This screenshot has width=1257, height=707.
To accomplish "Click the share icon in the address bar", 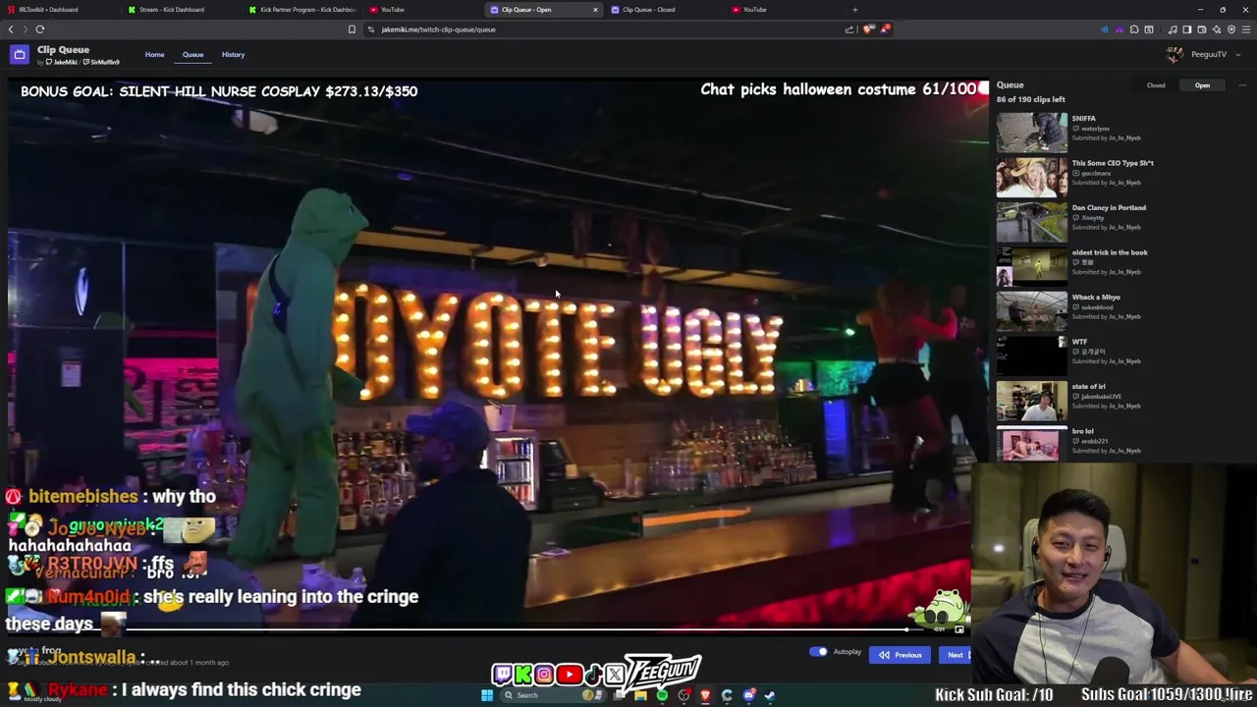I will (x=849, y=29).
